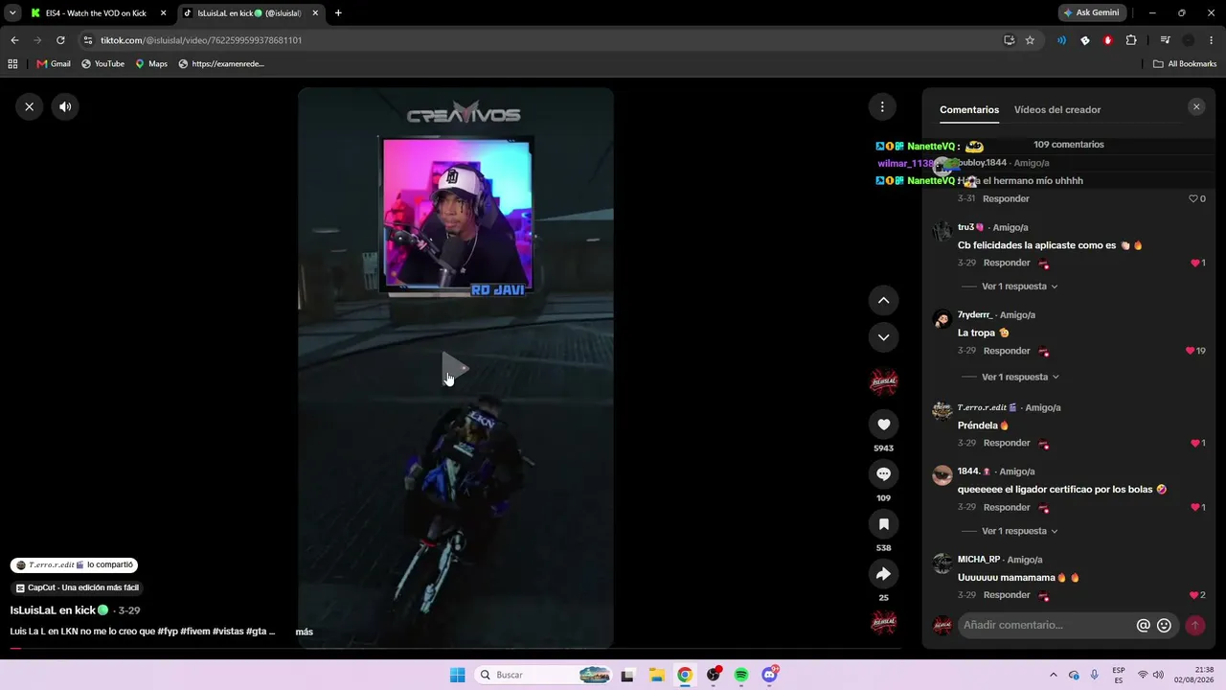The image size is (1226, 690).
Task: Mute the TikTok video sound
Action: click(x=65, y=106)
